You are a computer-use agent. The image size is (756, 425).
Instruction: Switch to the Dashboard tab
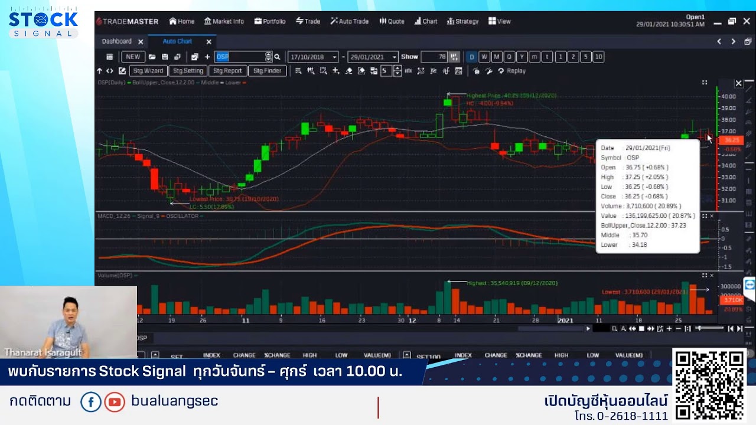(117, 41)
